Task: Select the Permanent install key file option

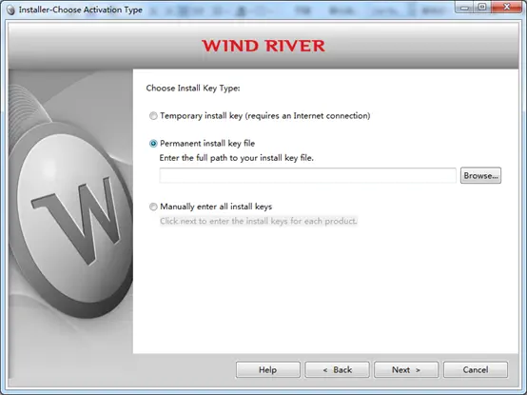Action: tap(153, 144)
